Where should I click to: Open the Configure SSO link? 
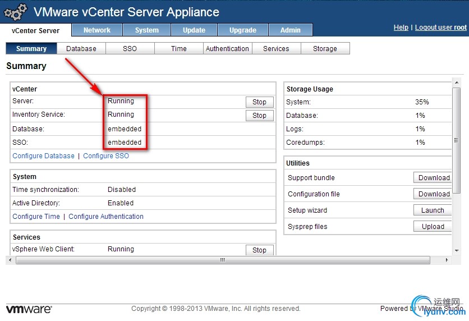(106, 156)
